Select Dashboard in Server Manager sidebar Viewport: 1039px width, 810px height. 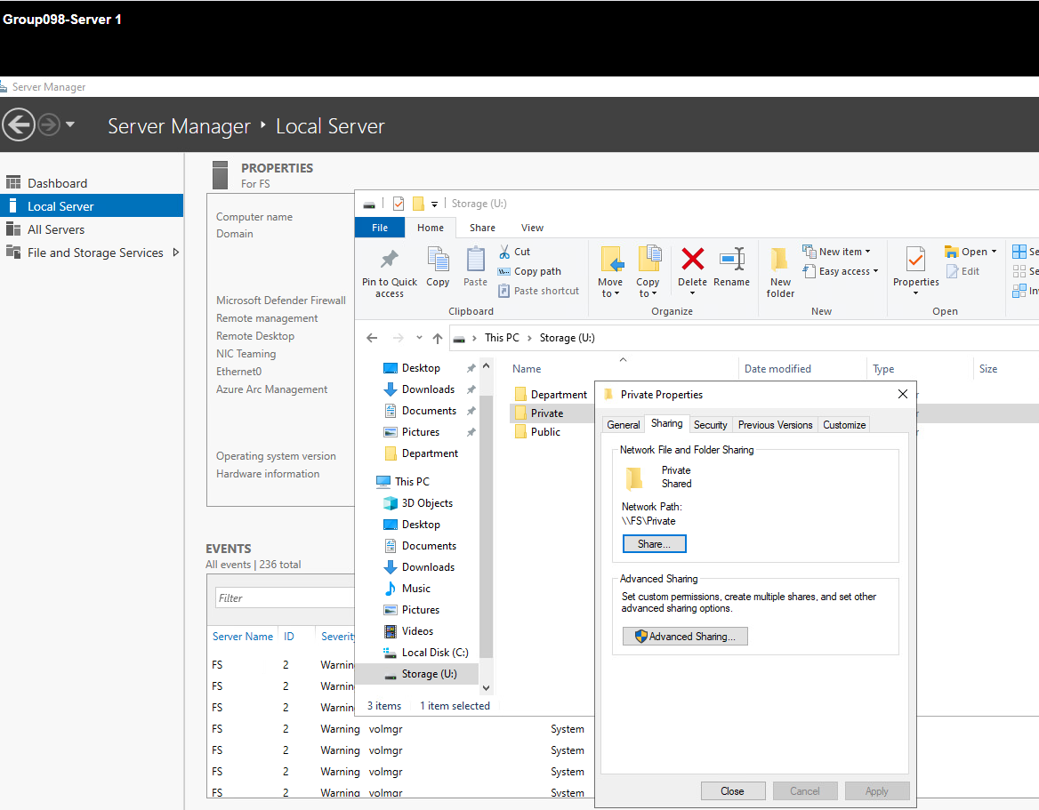point(92,183)
